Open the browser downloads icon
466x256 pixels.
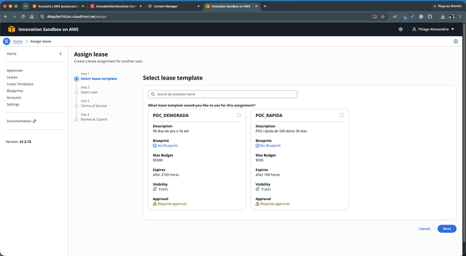[x=443, y=17]
